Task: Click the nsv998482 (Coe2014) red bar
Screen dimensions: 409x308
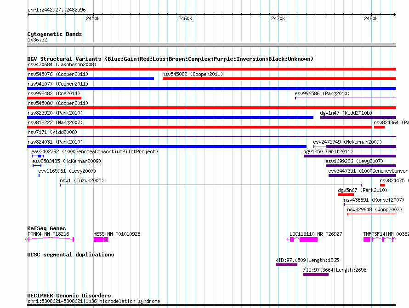Action: click(x=54, y=98)
